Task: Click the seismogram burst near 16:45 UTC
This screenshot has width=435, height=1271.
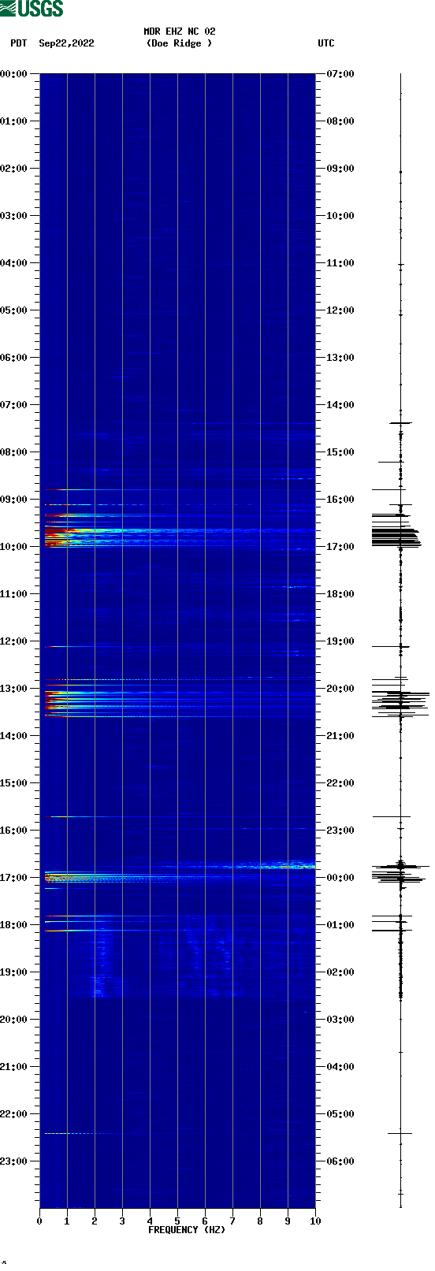Action: (x=396, y=537)
